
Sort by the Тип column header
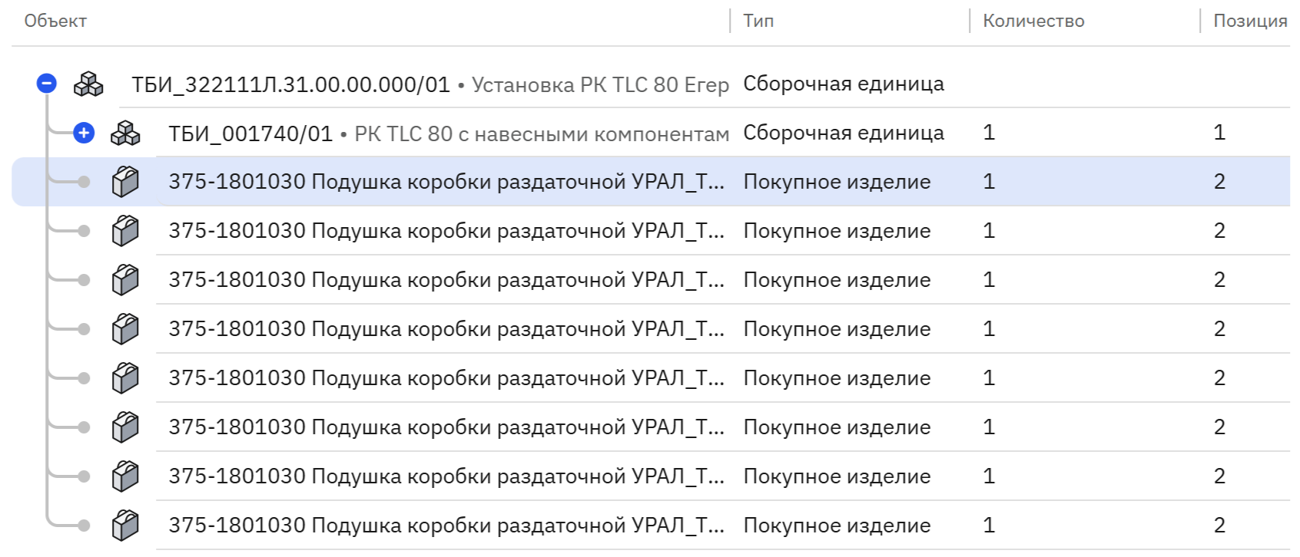point(758,21)
